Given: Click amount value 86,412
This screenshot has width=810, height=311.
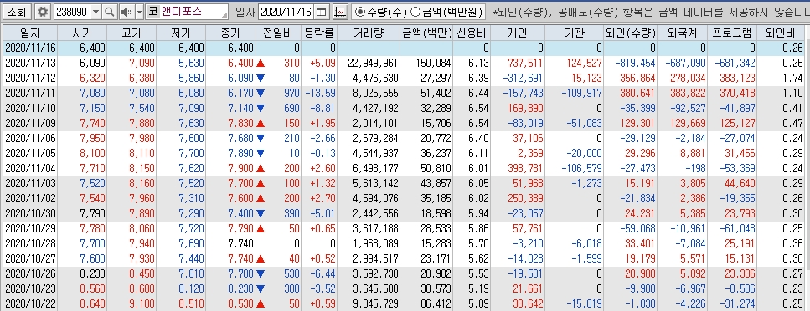Looking at the screenshot, I should [x=436, y=303].
